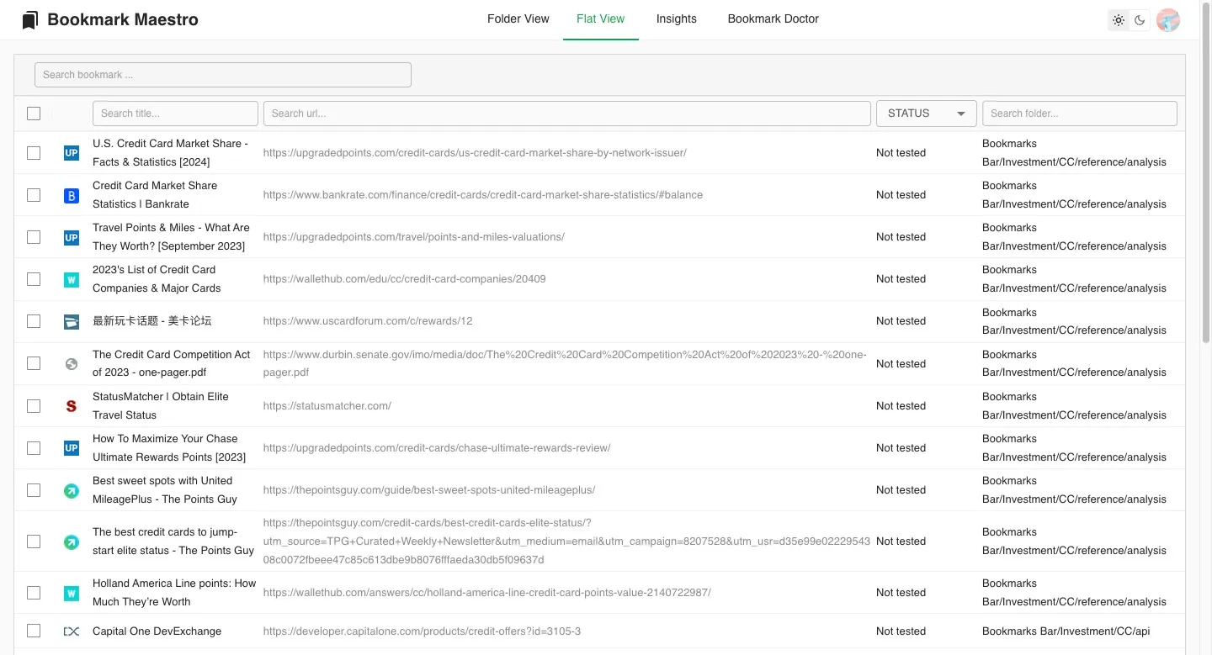Check the U.S. Credit Card Market Share row
This screenshot has height=655, width=1212.
(x=34, y=153)
